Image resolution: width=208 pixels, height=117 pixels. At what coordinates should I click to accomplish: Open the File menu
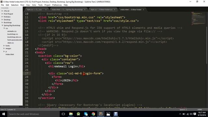2,5
